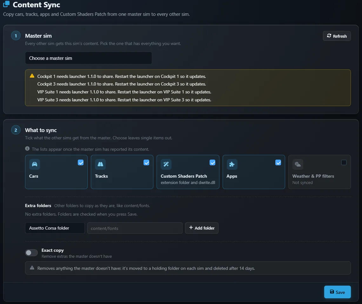Open the Choose a master sim dropdown
The width and height of the screenshot is (362, 304).
tap(88, 58)
